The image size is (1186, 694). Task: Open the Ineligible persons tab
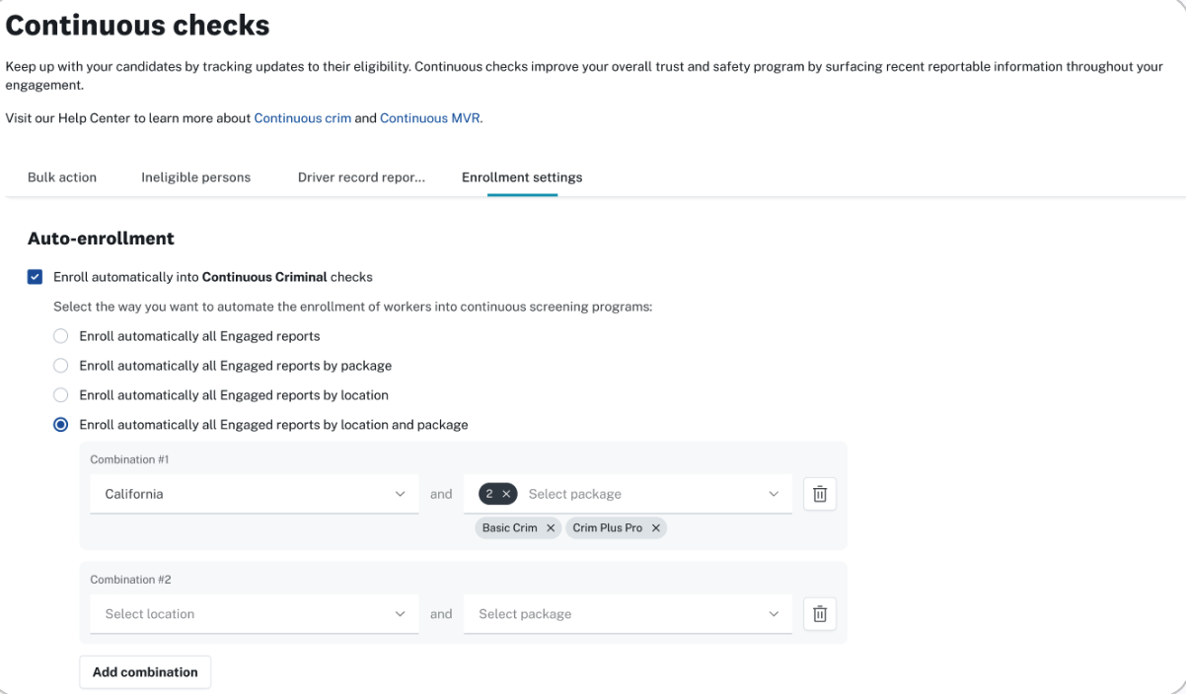195,177
